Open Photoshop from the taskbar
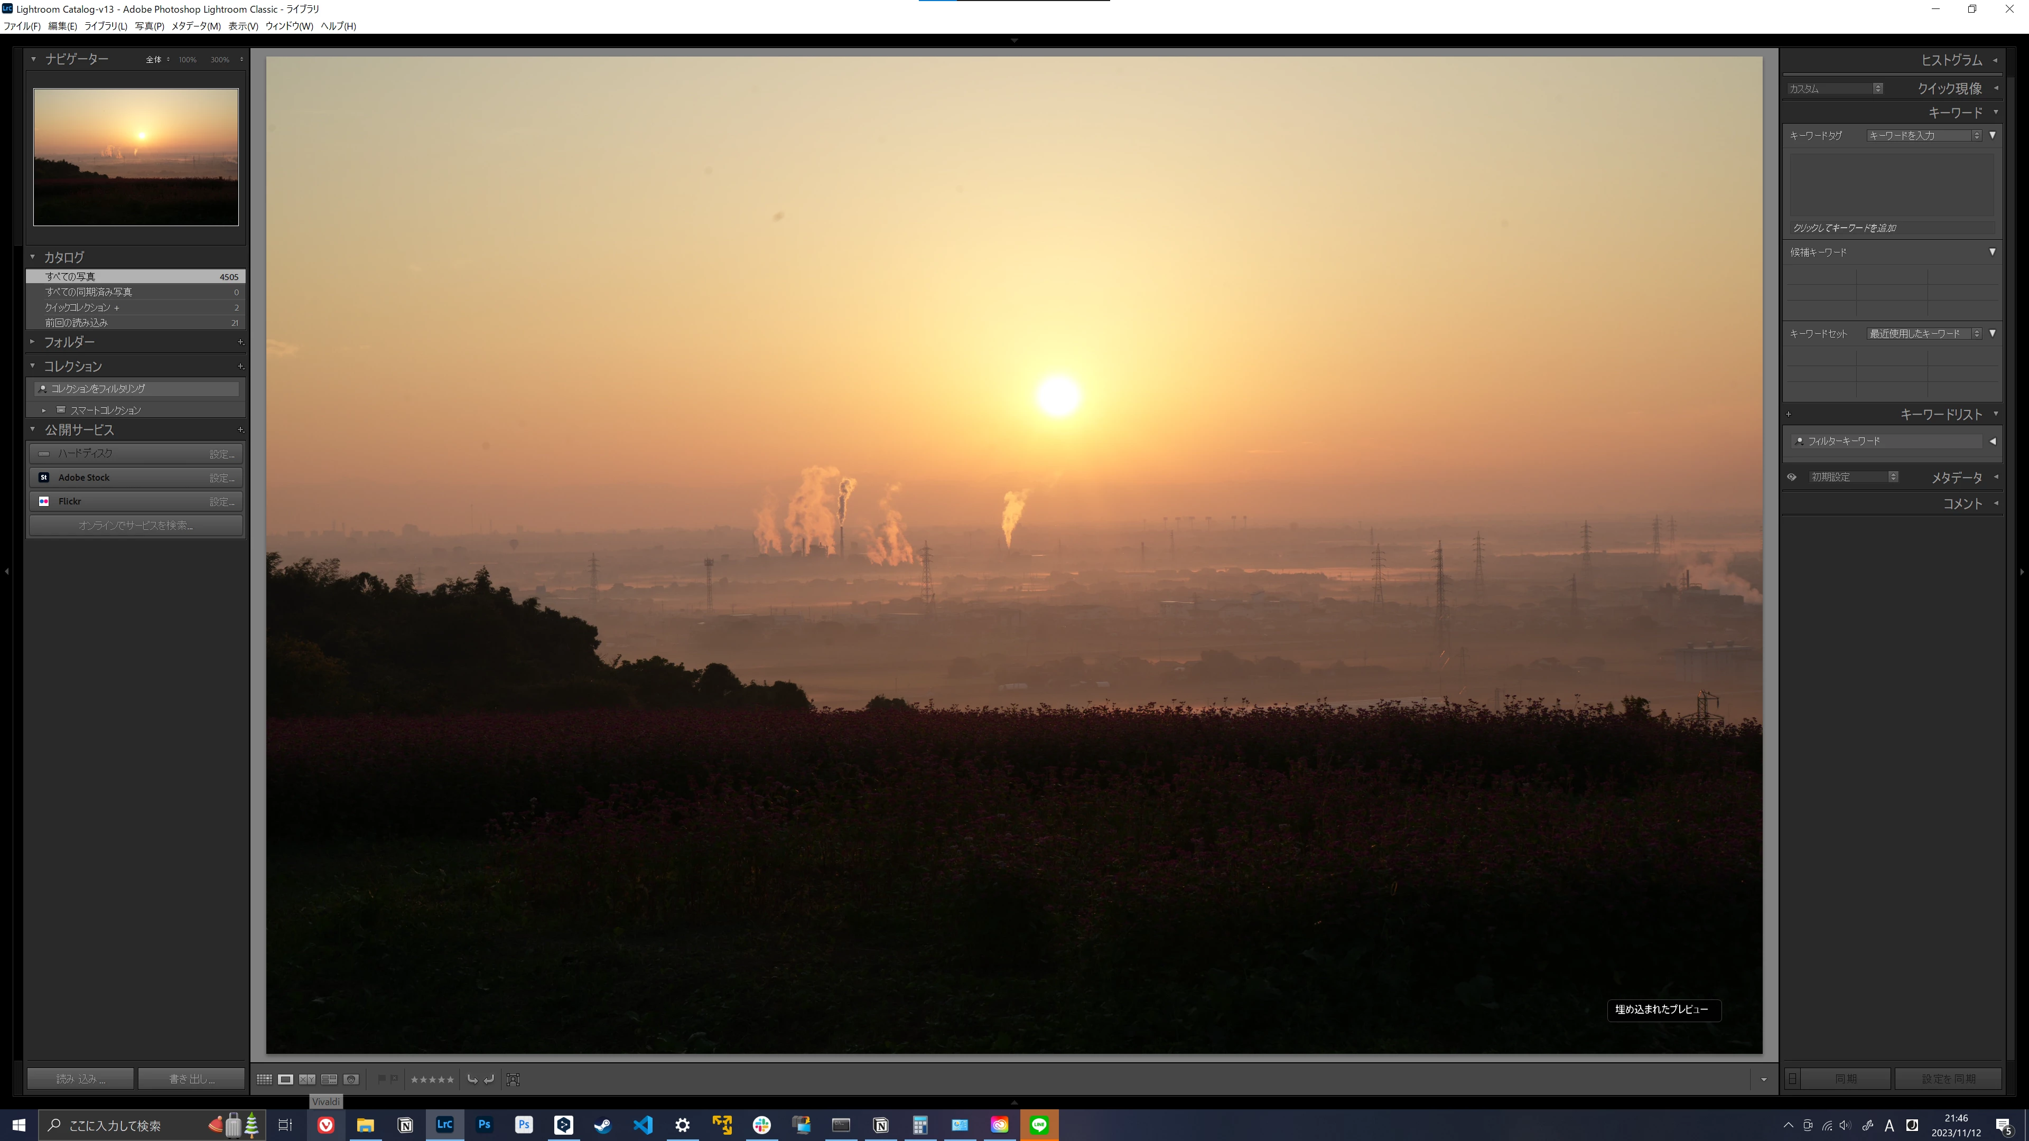The image size is (2029, 1141). pos(485,1125)
